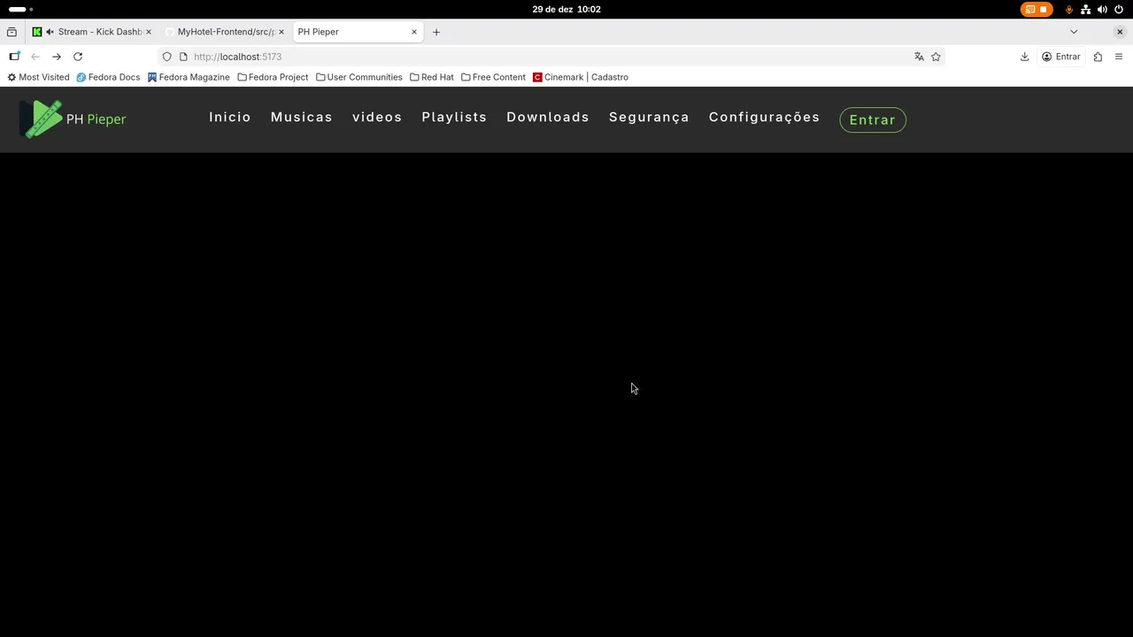Switch to the MyHotel-Frontend tab
1133x637 pixels.
click(x=223, y=32)
